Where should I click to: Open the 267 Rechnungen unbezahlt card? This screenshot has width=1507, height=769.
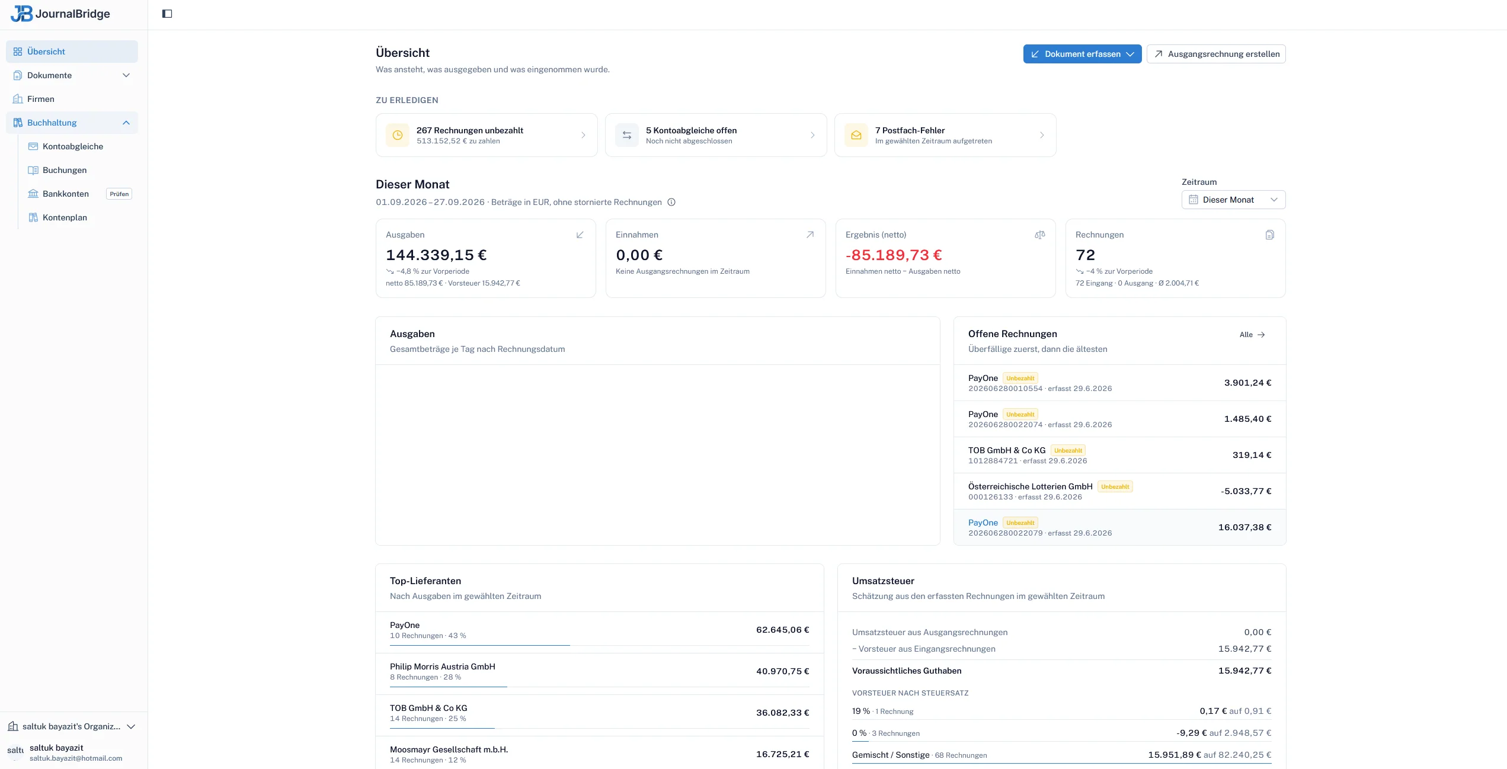coord(487,135)
